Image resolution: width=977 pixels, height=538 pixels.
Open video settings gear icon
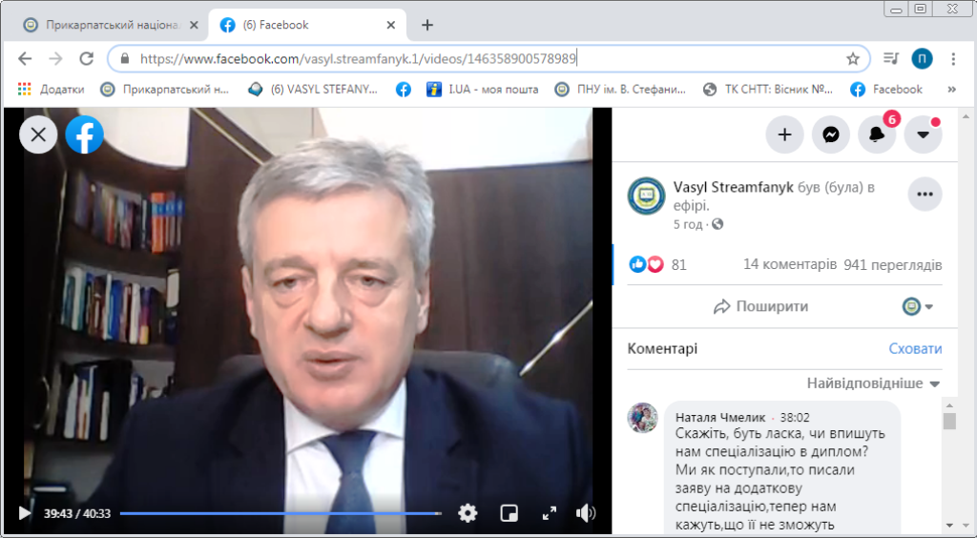pyautogui.click(x=468, y=513)
